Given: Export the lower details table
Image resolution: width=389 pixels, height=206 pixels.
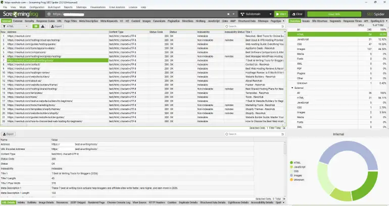Looking at the screenshot, I should [x=9, y=134].
